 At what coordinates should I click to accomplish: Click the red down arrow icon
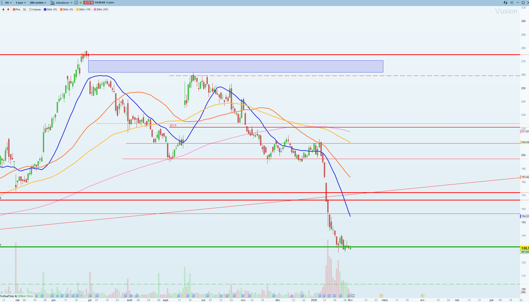coord(8,9)
